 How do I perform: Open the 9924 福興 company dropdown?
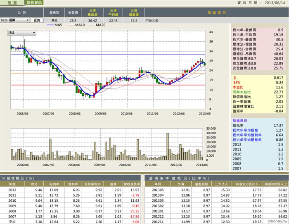pyautogui.click(x=15, y=20)
